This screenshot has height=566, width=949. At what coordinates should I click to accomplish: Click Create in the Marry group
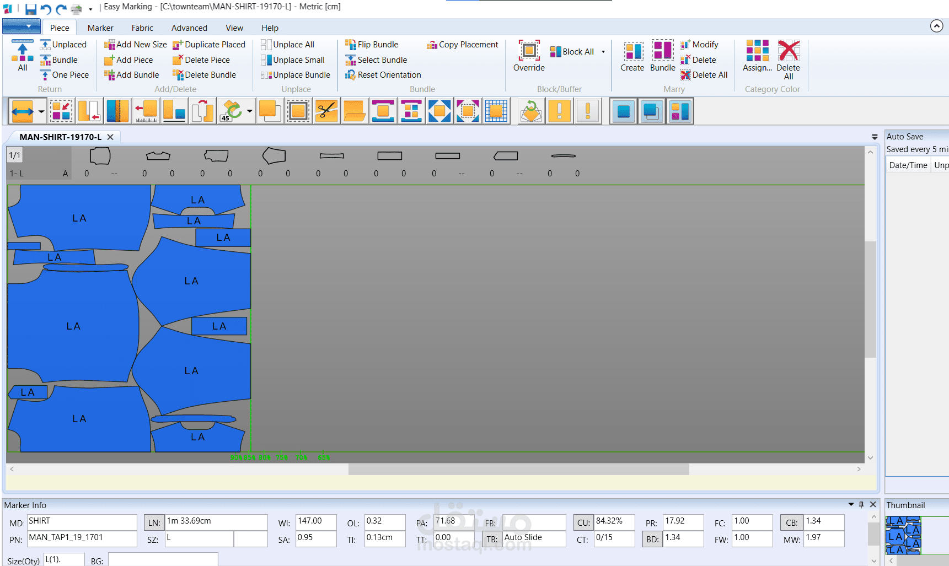coord(632,56)
